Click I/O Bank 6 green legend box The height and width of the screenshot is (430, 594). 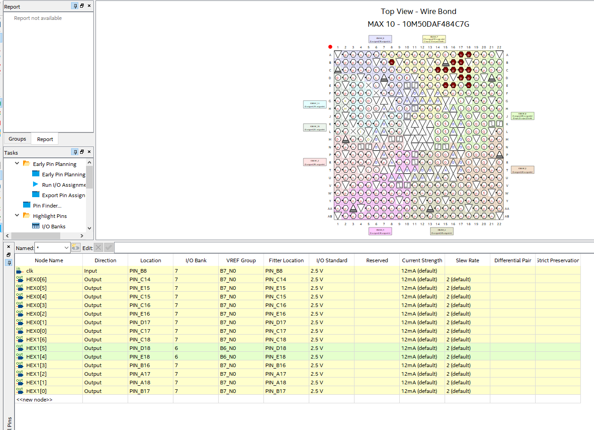tap(522, 116)
